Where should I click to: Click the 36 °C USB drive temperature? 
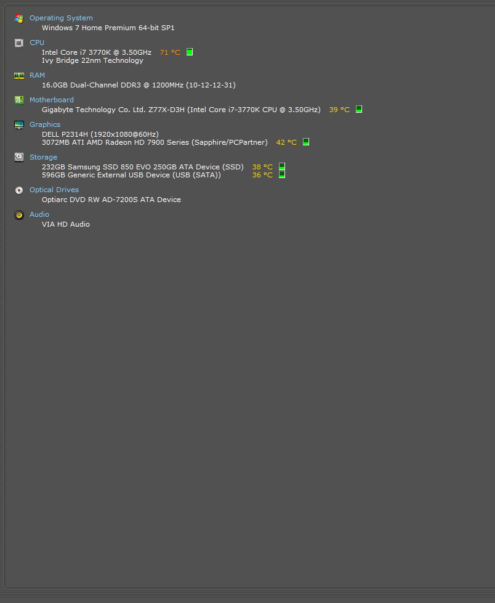coord(262,176)
